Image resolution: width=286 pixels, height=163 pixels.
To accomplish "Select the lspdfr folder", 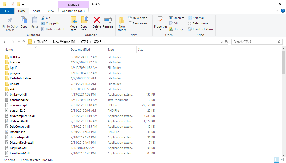I will (14, 68).
